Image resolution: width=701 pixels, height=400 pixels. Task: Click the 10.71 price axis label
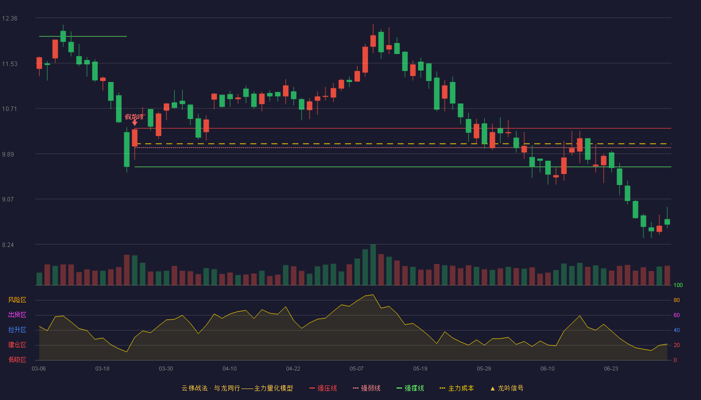click(10, 109)
